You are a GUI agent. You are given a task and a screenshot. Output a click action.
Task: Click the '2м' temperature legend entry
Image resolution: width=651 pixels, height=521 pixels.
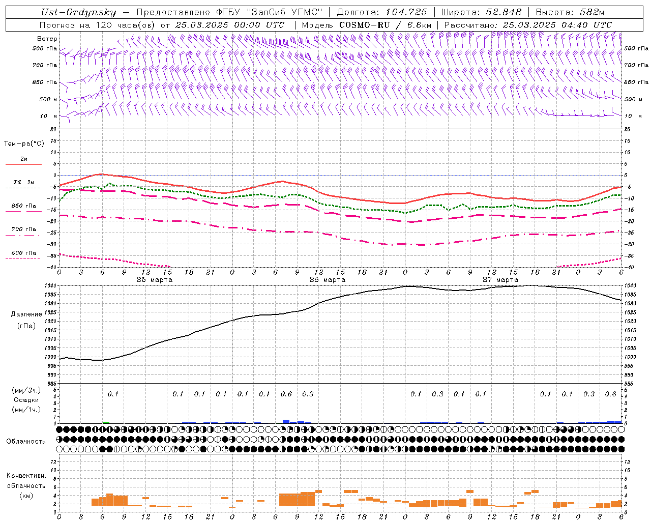(24, 159)
